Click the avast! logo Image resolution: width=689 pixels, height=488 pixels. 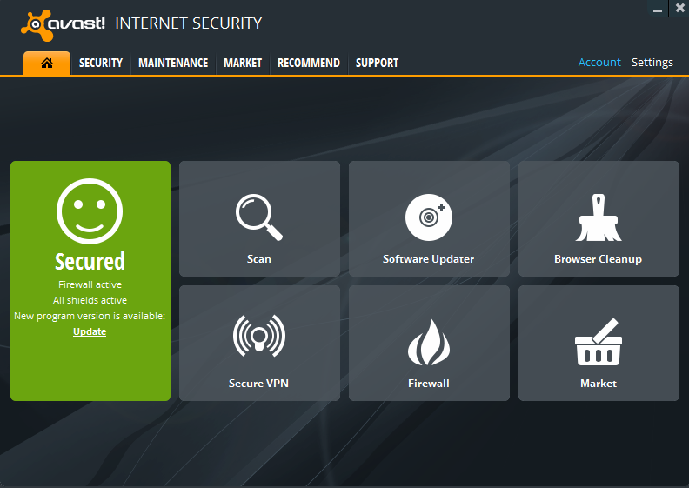point(63,24)
